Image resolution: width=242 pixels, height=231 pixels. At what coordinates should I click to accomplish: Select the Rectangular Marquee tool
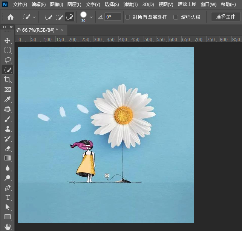(7, 50)
